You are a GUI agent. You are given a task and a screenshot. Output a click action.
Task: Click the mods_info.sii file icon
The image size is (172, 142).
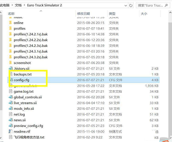11,109
